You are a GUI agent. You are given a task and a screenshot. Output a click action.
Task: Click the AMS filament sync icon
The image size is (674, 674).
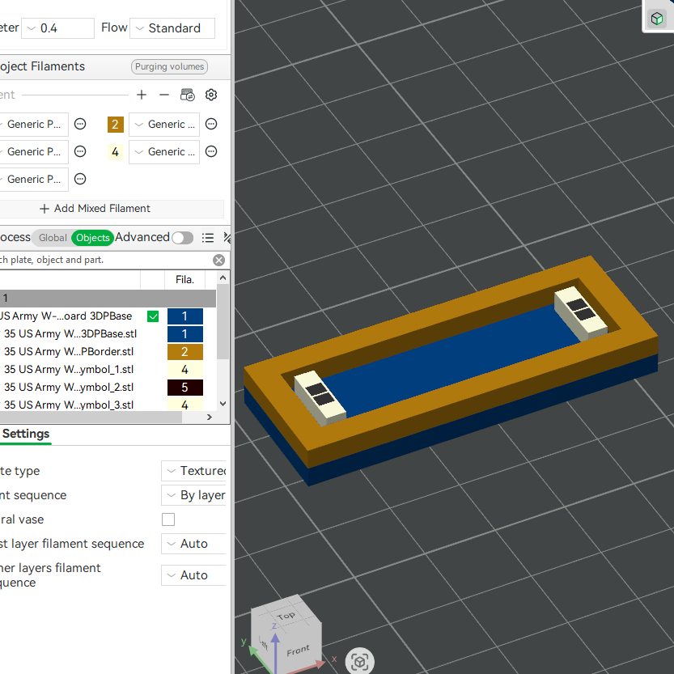point(188,95)
